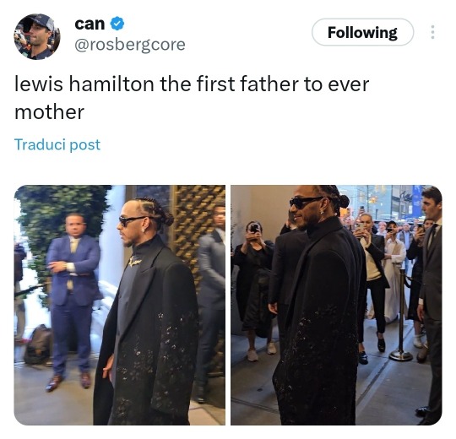Click the checkmark next to can
The height and width of the screenshot is (439, 456).
tap(117, 24)
